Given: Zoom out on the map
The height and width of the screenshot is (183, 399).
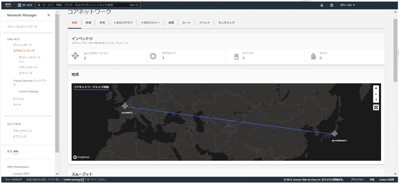Looking at the screenshot, I should 376,94.
